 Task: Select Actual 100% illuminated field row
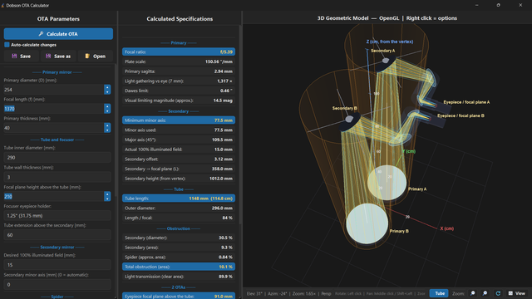point(179,149)
